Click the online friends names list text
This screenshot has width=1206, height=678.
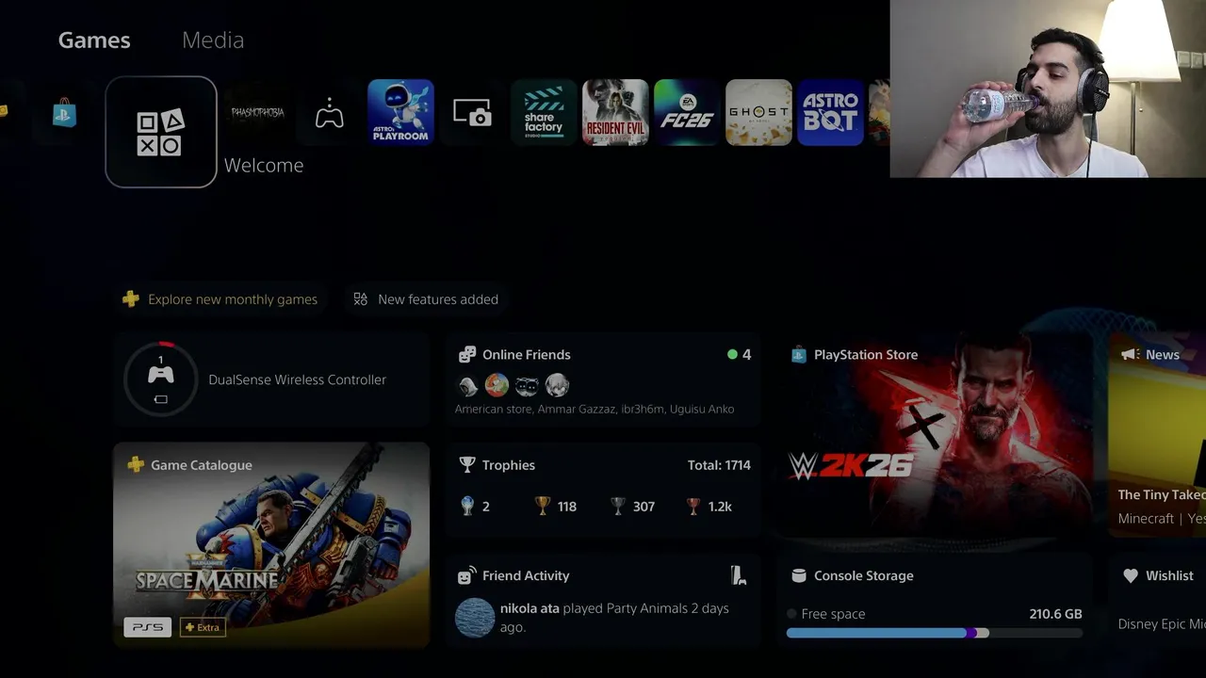click(x=595, y=409)
